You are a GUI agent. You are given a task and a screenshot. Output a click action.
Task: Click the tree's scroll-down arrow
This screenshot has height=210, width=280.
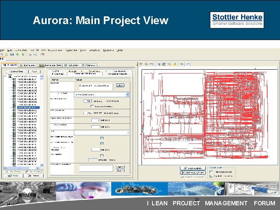pyautogui.click(x=42, y=165)
